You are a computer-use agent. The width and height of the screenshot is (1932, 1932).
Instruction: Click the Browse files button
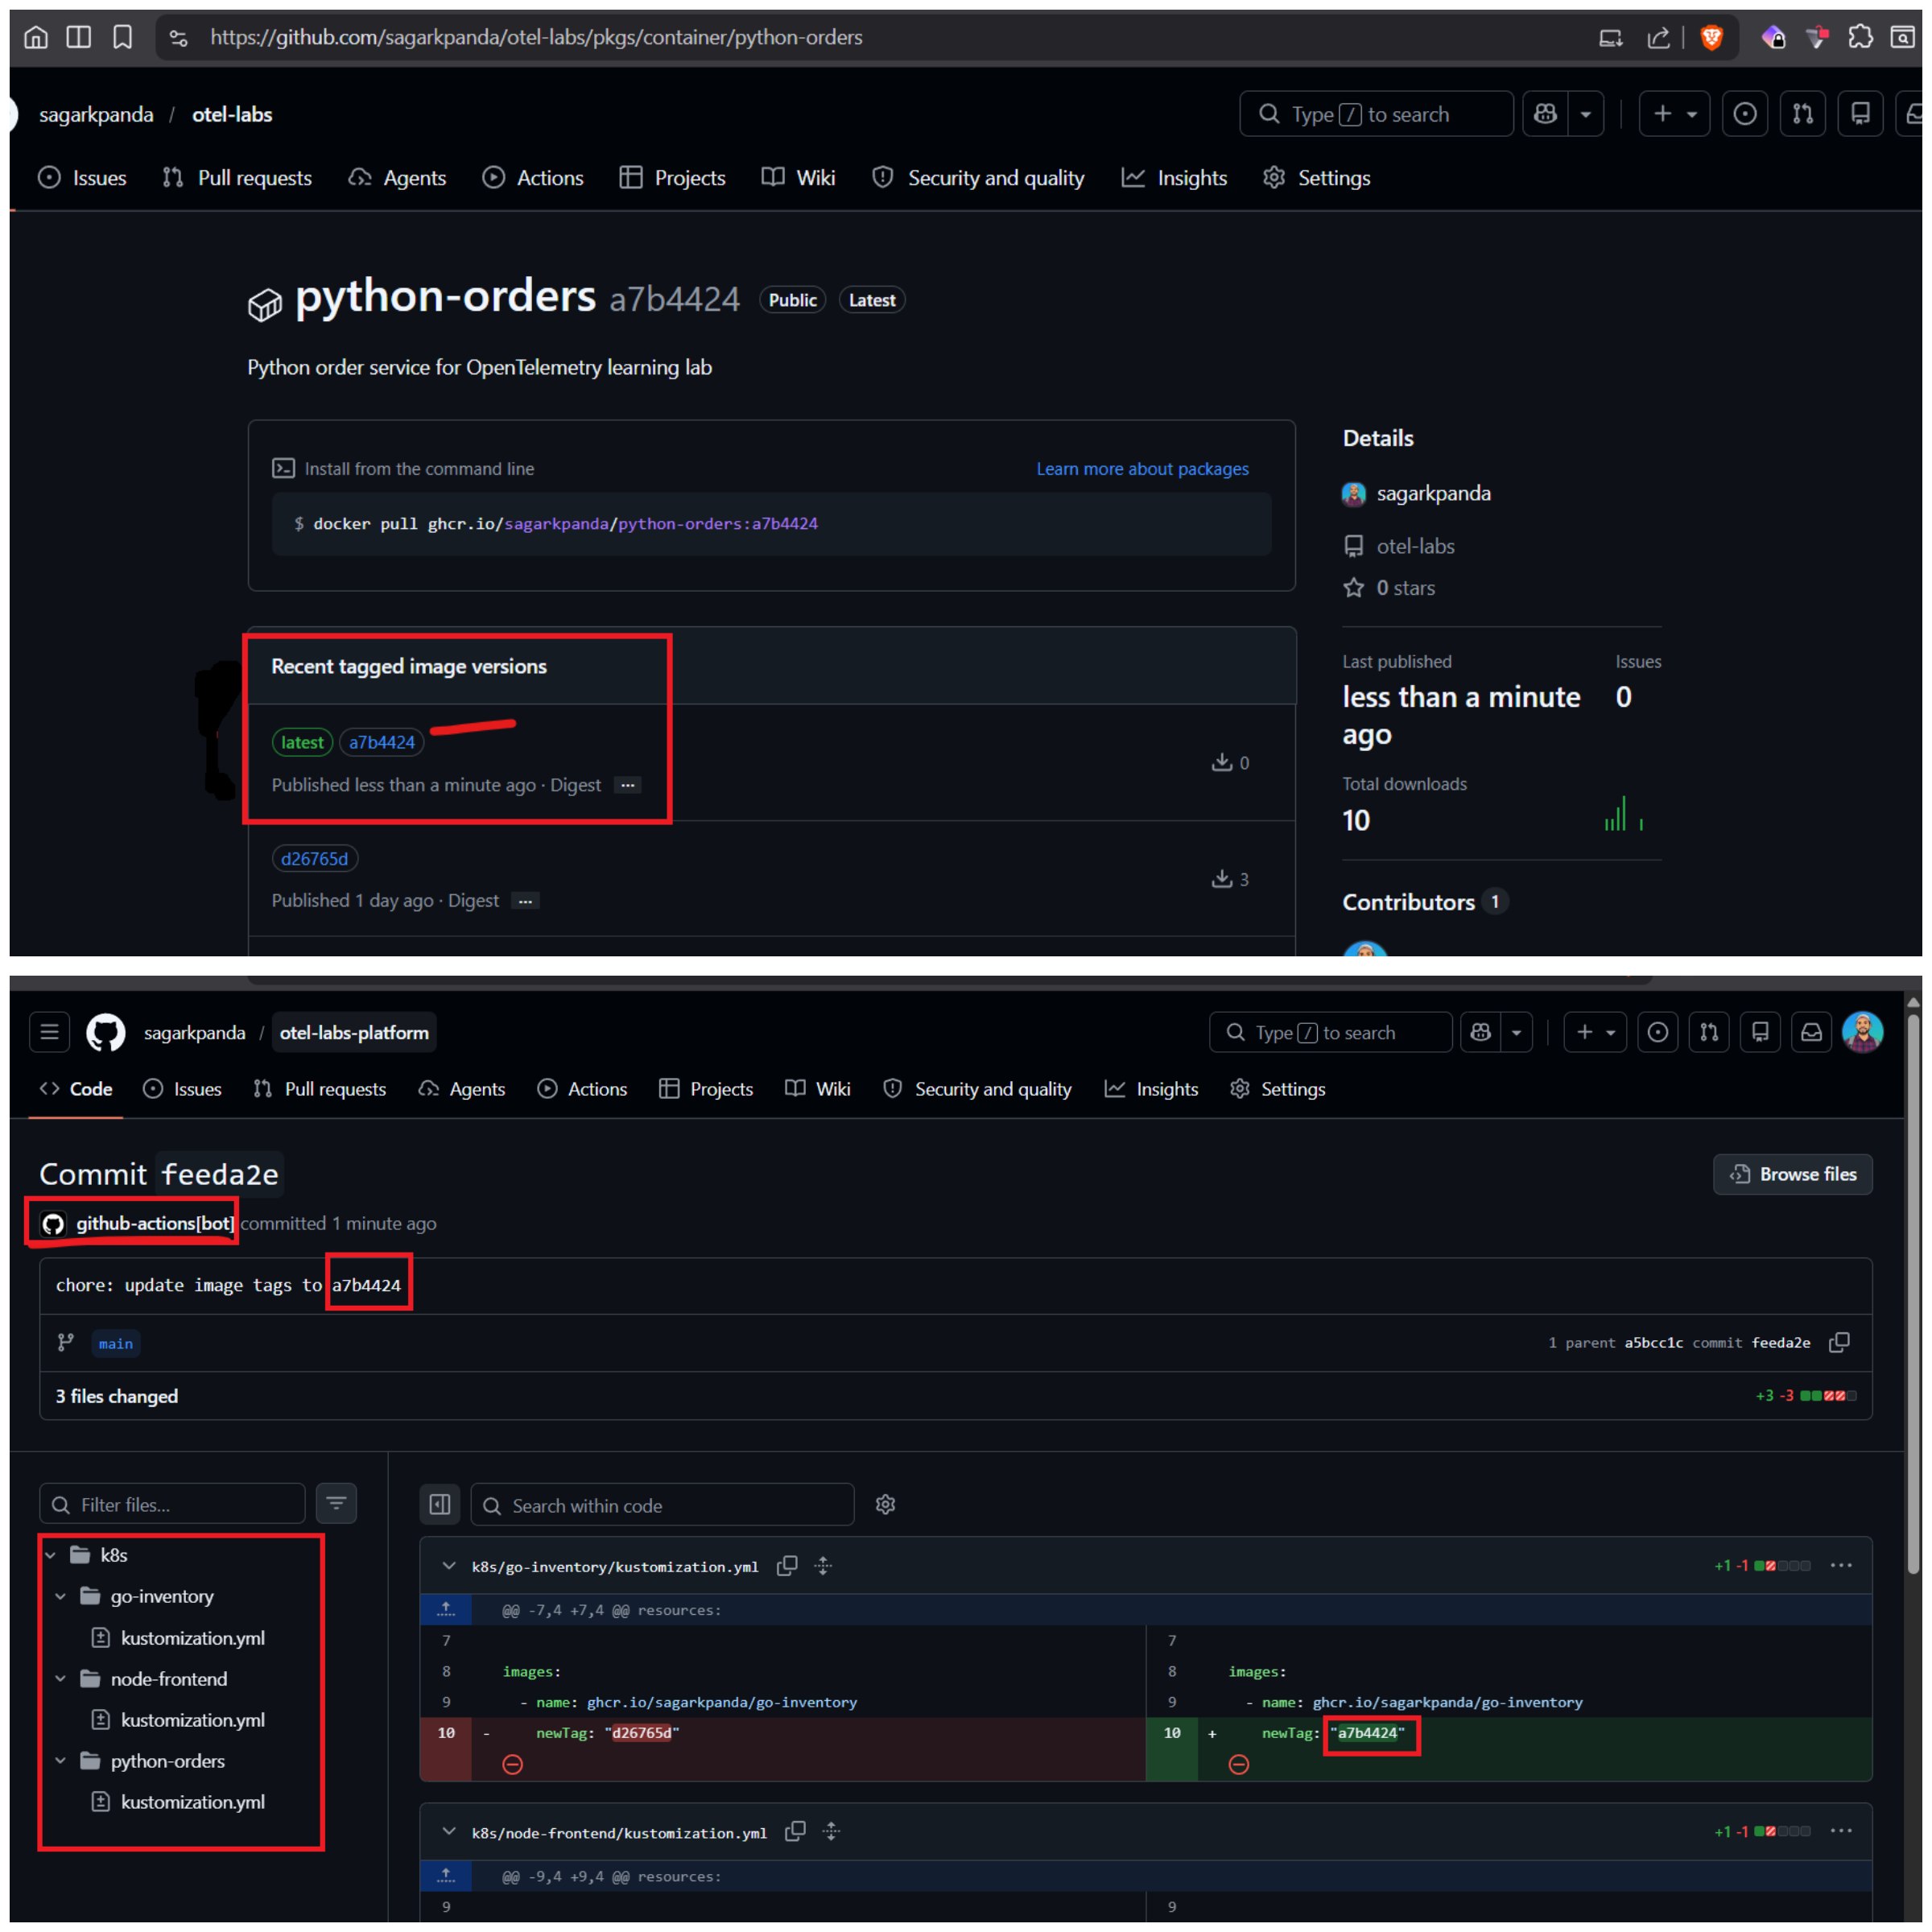pyautogui.click(x=1793, y=1174)
